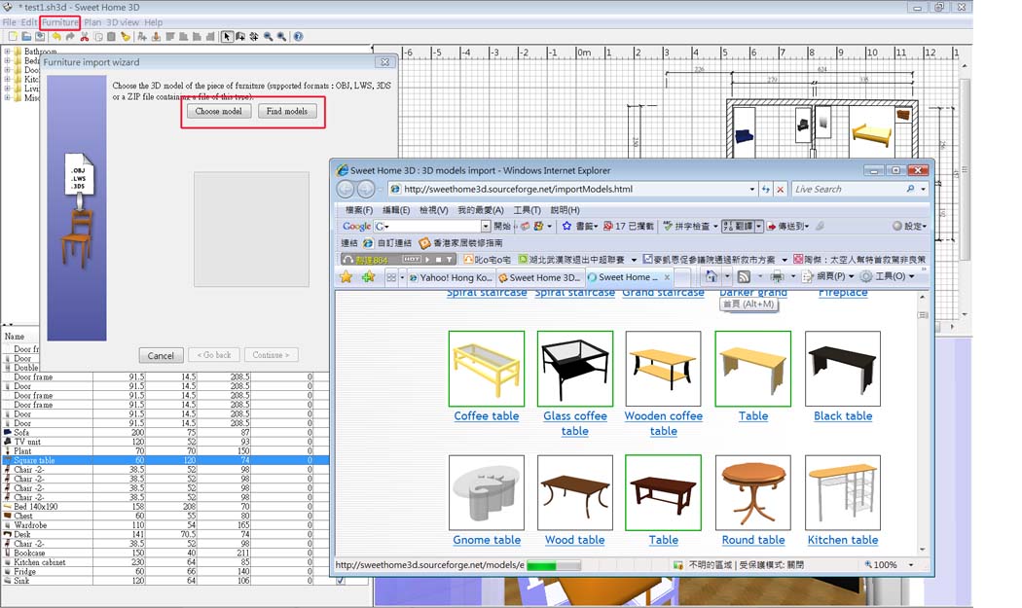Select the Bed 140x190 furniture row

[164, 506]
